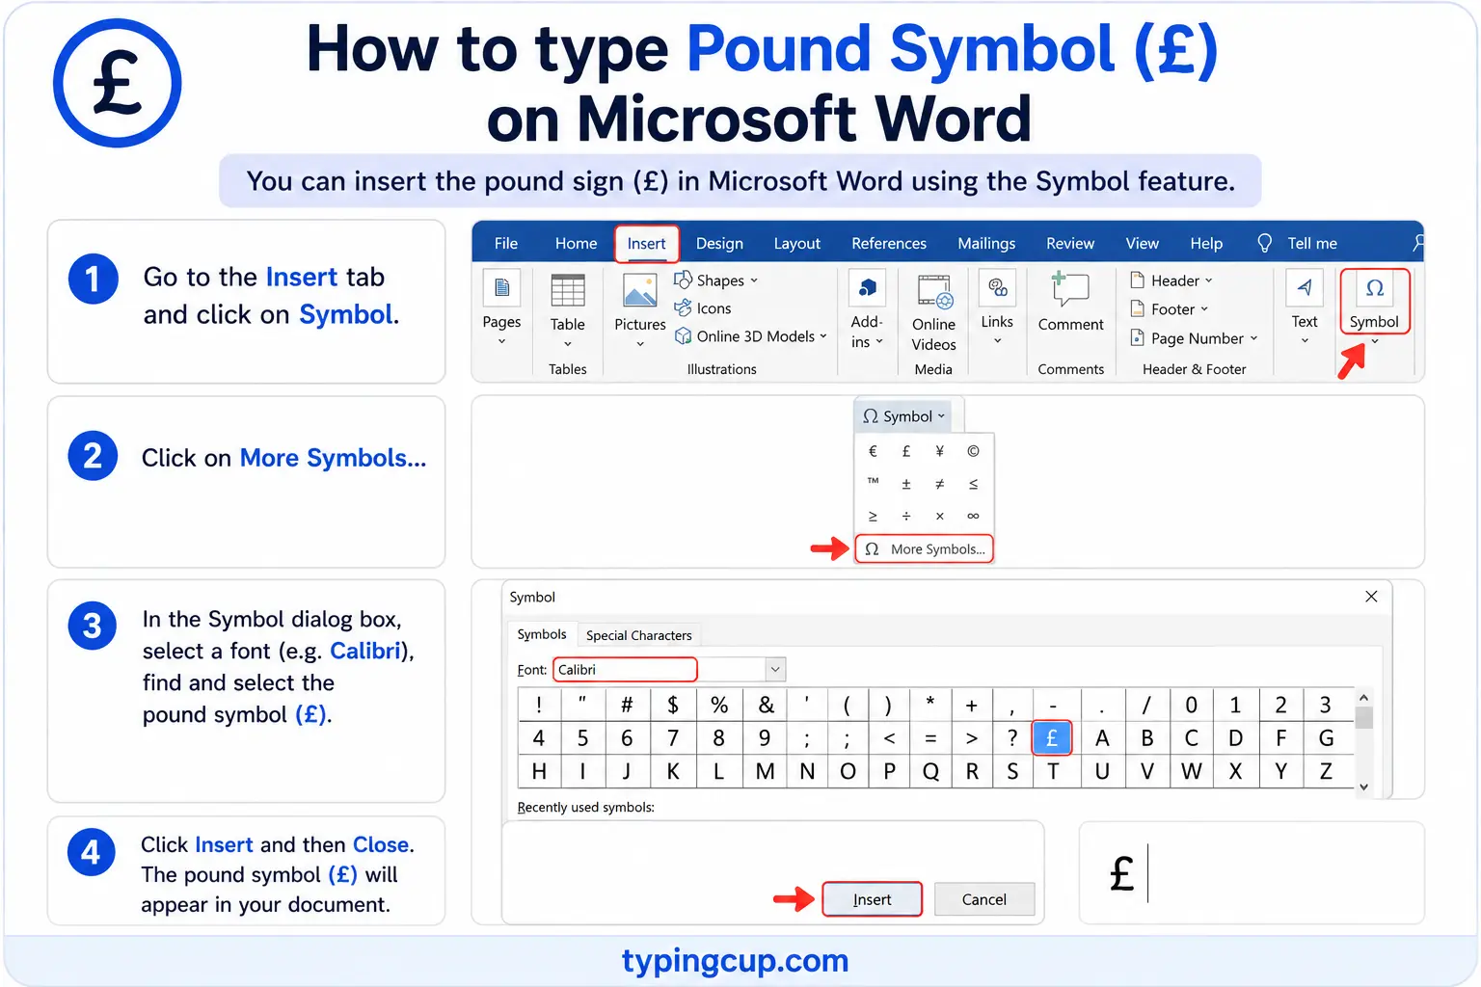1481x987 pixels.
Task: Open the Font combo box arrow
Action: click(x=775, y=669)
